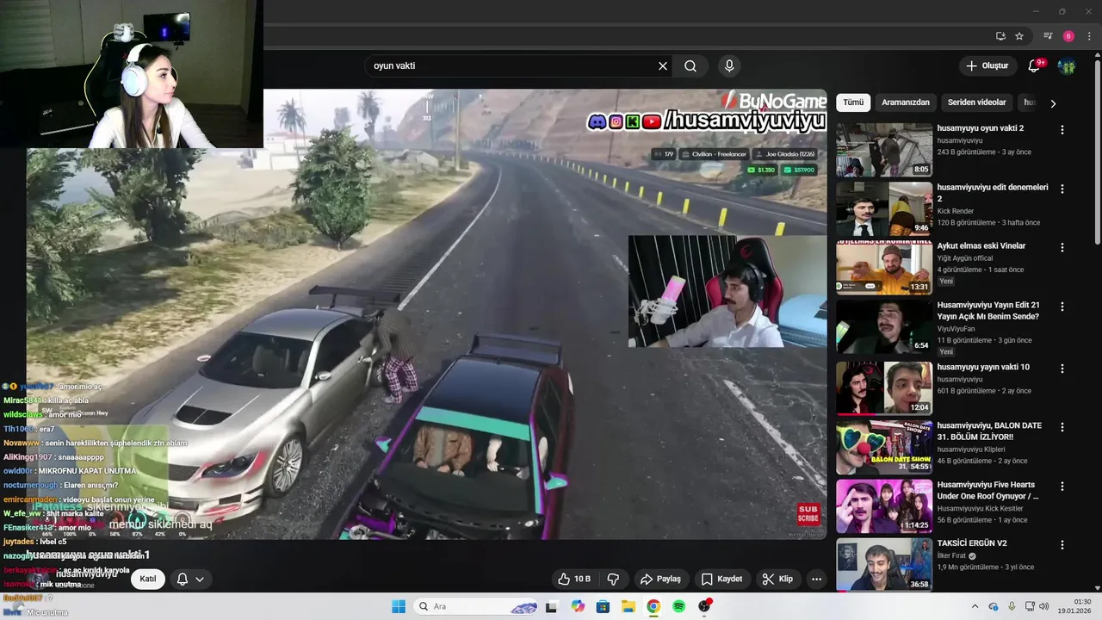Open Aykut elmas eski Vinelar thumbnail
The image size is (1102, 620).
tap(884, 267)
